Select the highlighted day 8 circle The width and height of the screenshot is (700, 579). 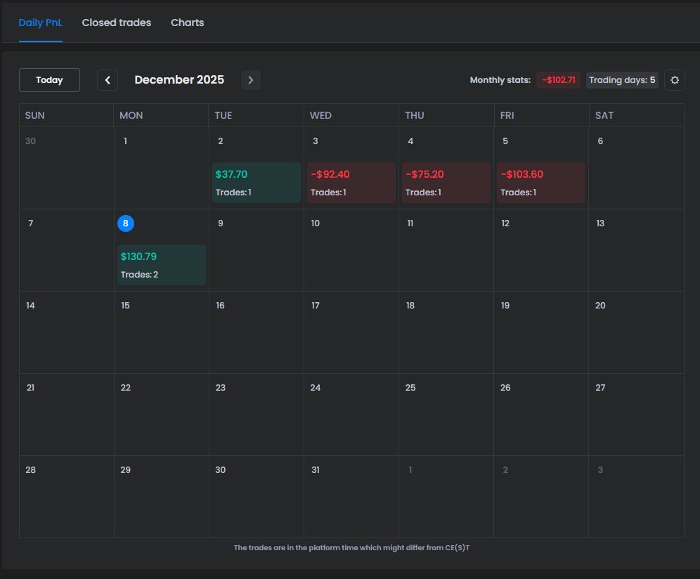(x=125, y=223)
